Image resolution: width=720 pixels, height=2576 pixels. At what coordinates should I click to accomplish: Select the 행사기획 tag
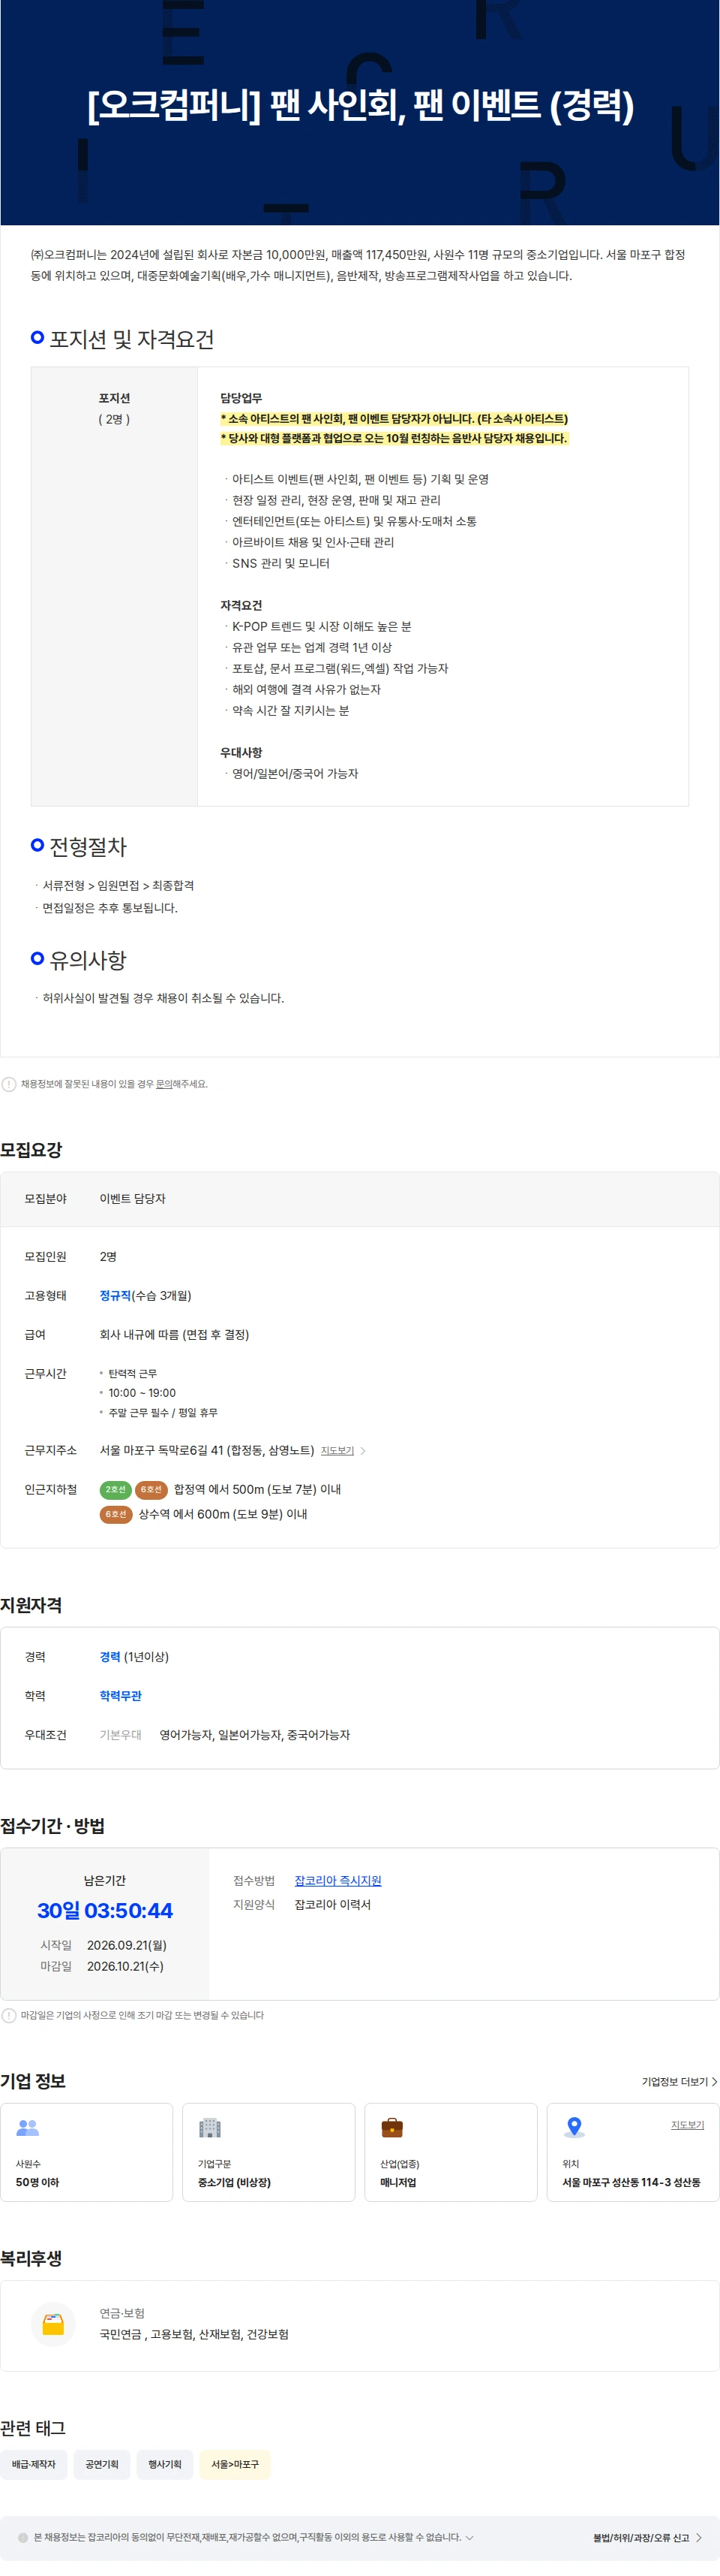tap(165, 2465)
